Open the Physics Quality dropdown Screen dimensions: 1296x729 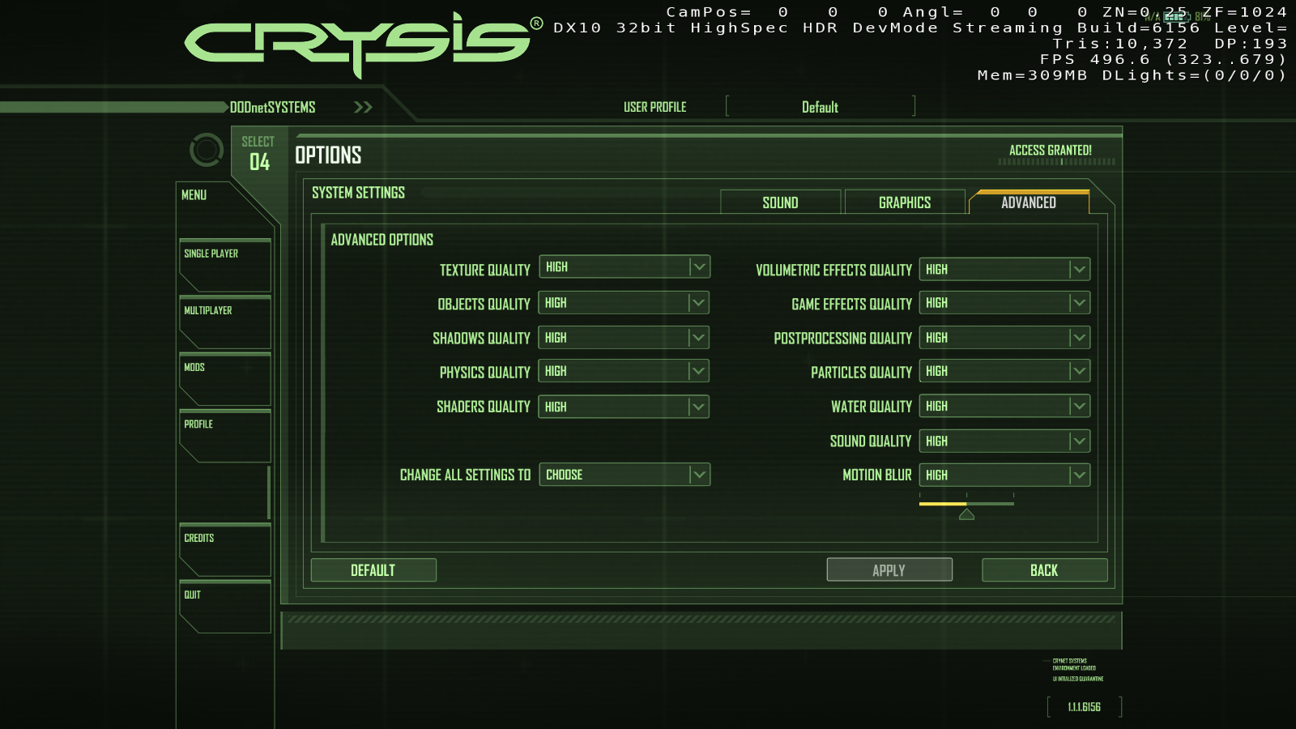[x=624, y=371]
